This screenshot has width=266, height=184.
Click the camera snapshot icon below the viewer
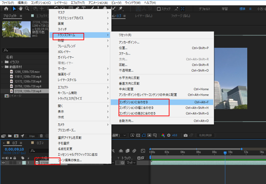186,135
